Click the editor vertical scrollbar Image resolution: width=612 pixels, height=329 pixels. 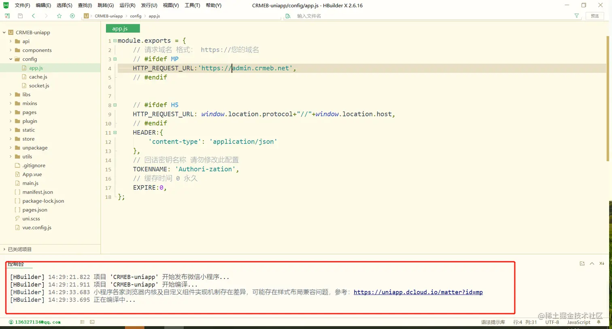pos(607,99)
